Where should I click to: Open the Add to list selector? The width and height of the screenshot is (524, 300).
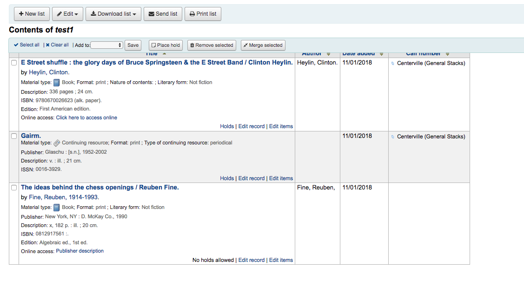pyautogui.click(x=106, y=45)
